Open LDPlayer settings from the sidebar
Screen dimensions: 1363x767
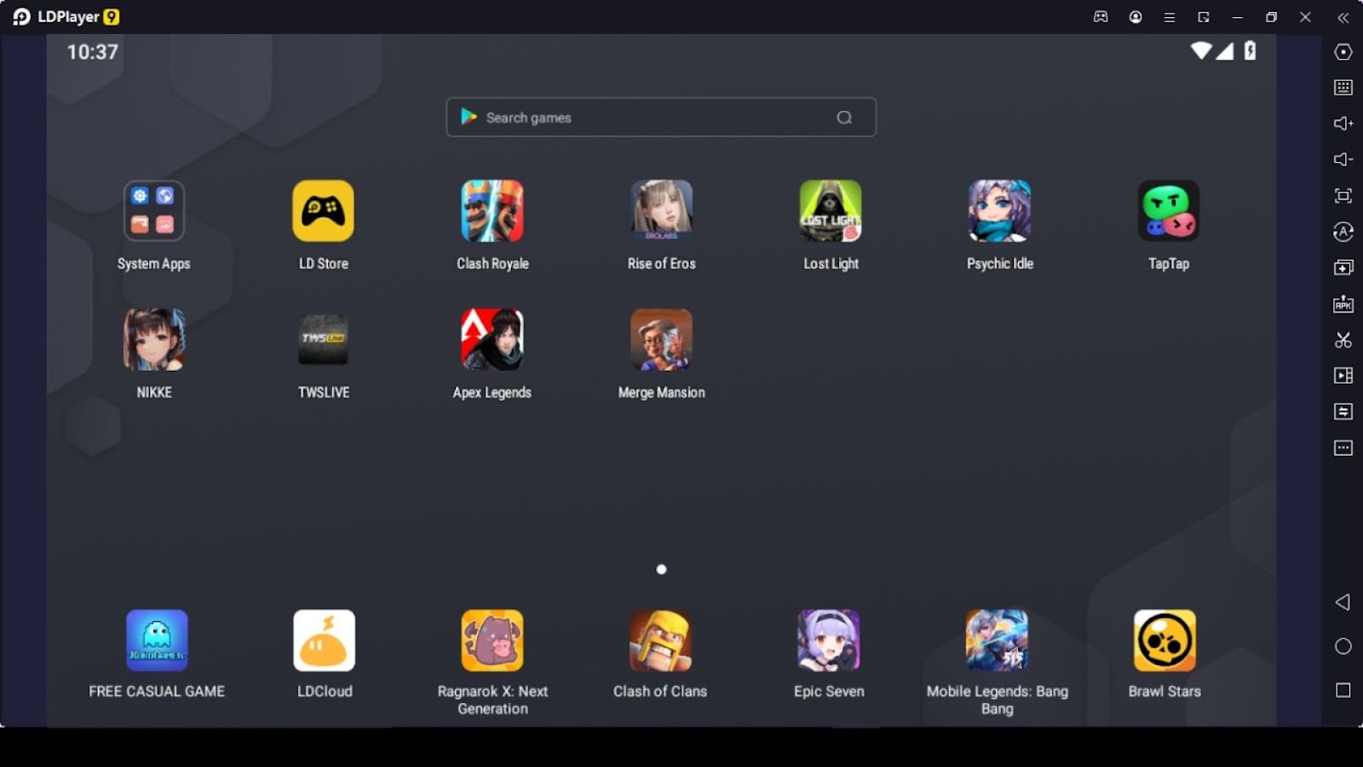point(1343,52)
